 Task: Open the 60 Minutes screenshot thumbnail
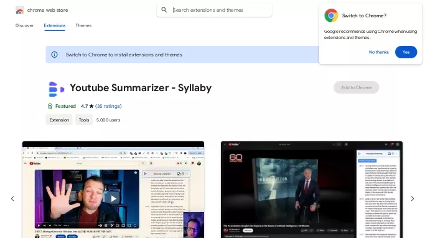(x=312, y=190)
